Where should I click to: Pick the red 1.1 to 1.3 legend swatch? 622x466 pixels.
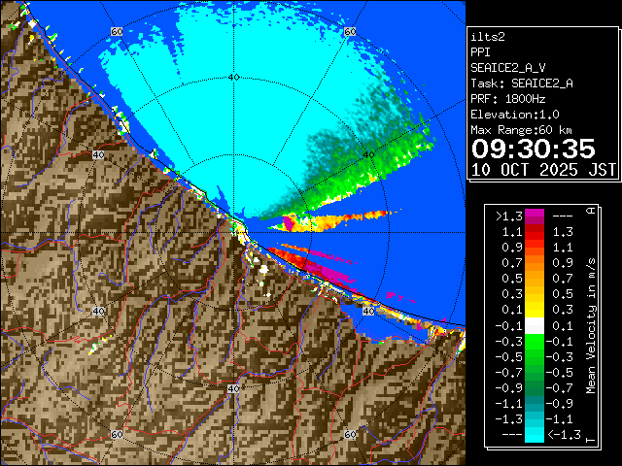[534, 232]
